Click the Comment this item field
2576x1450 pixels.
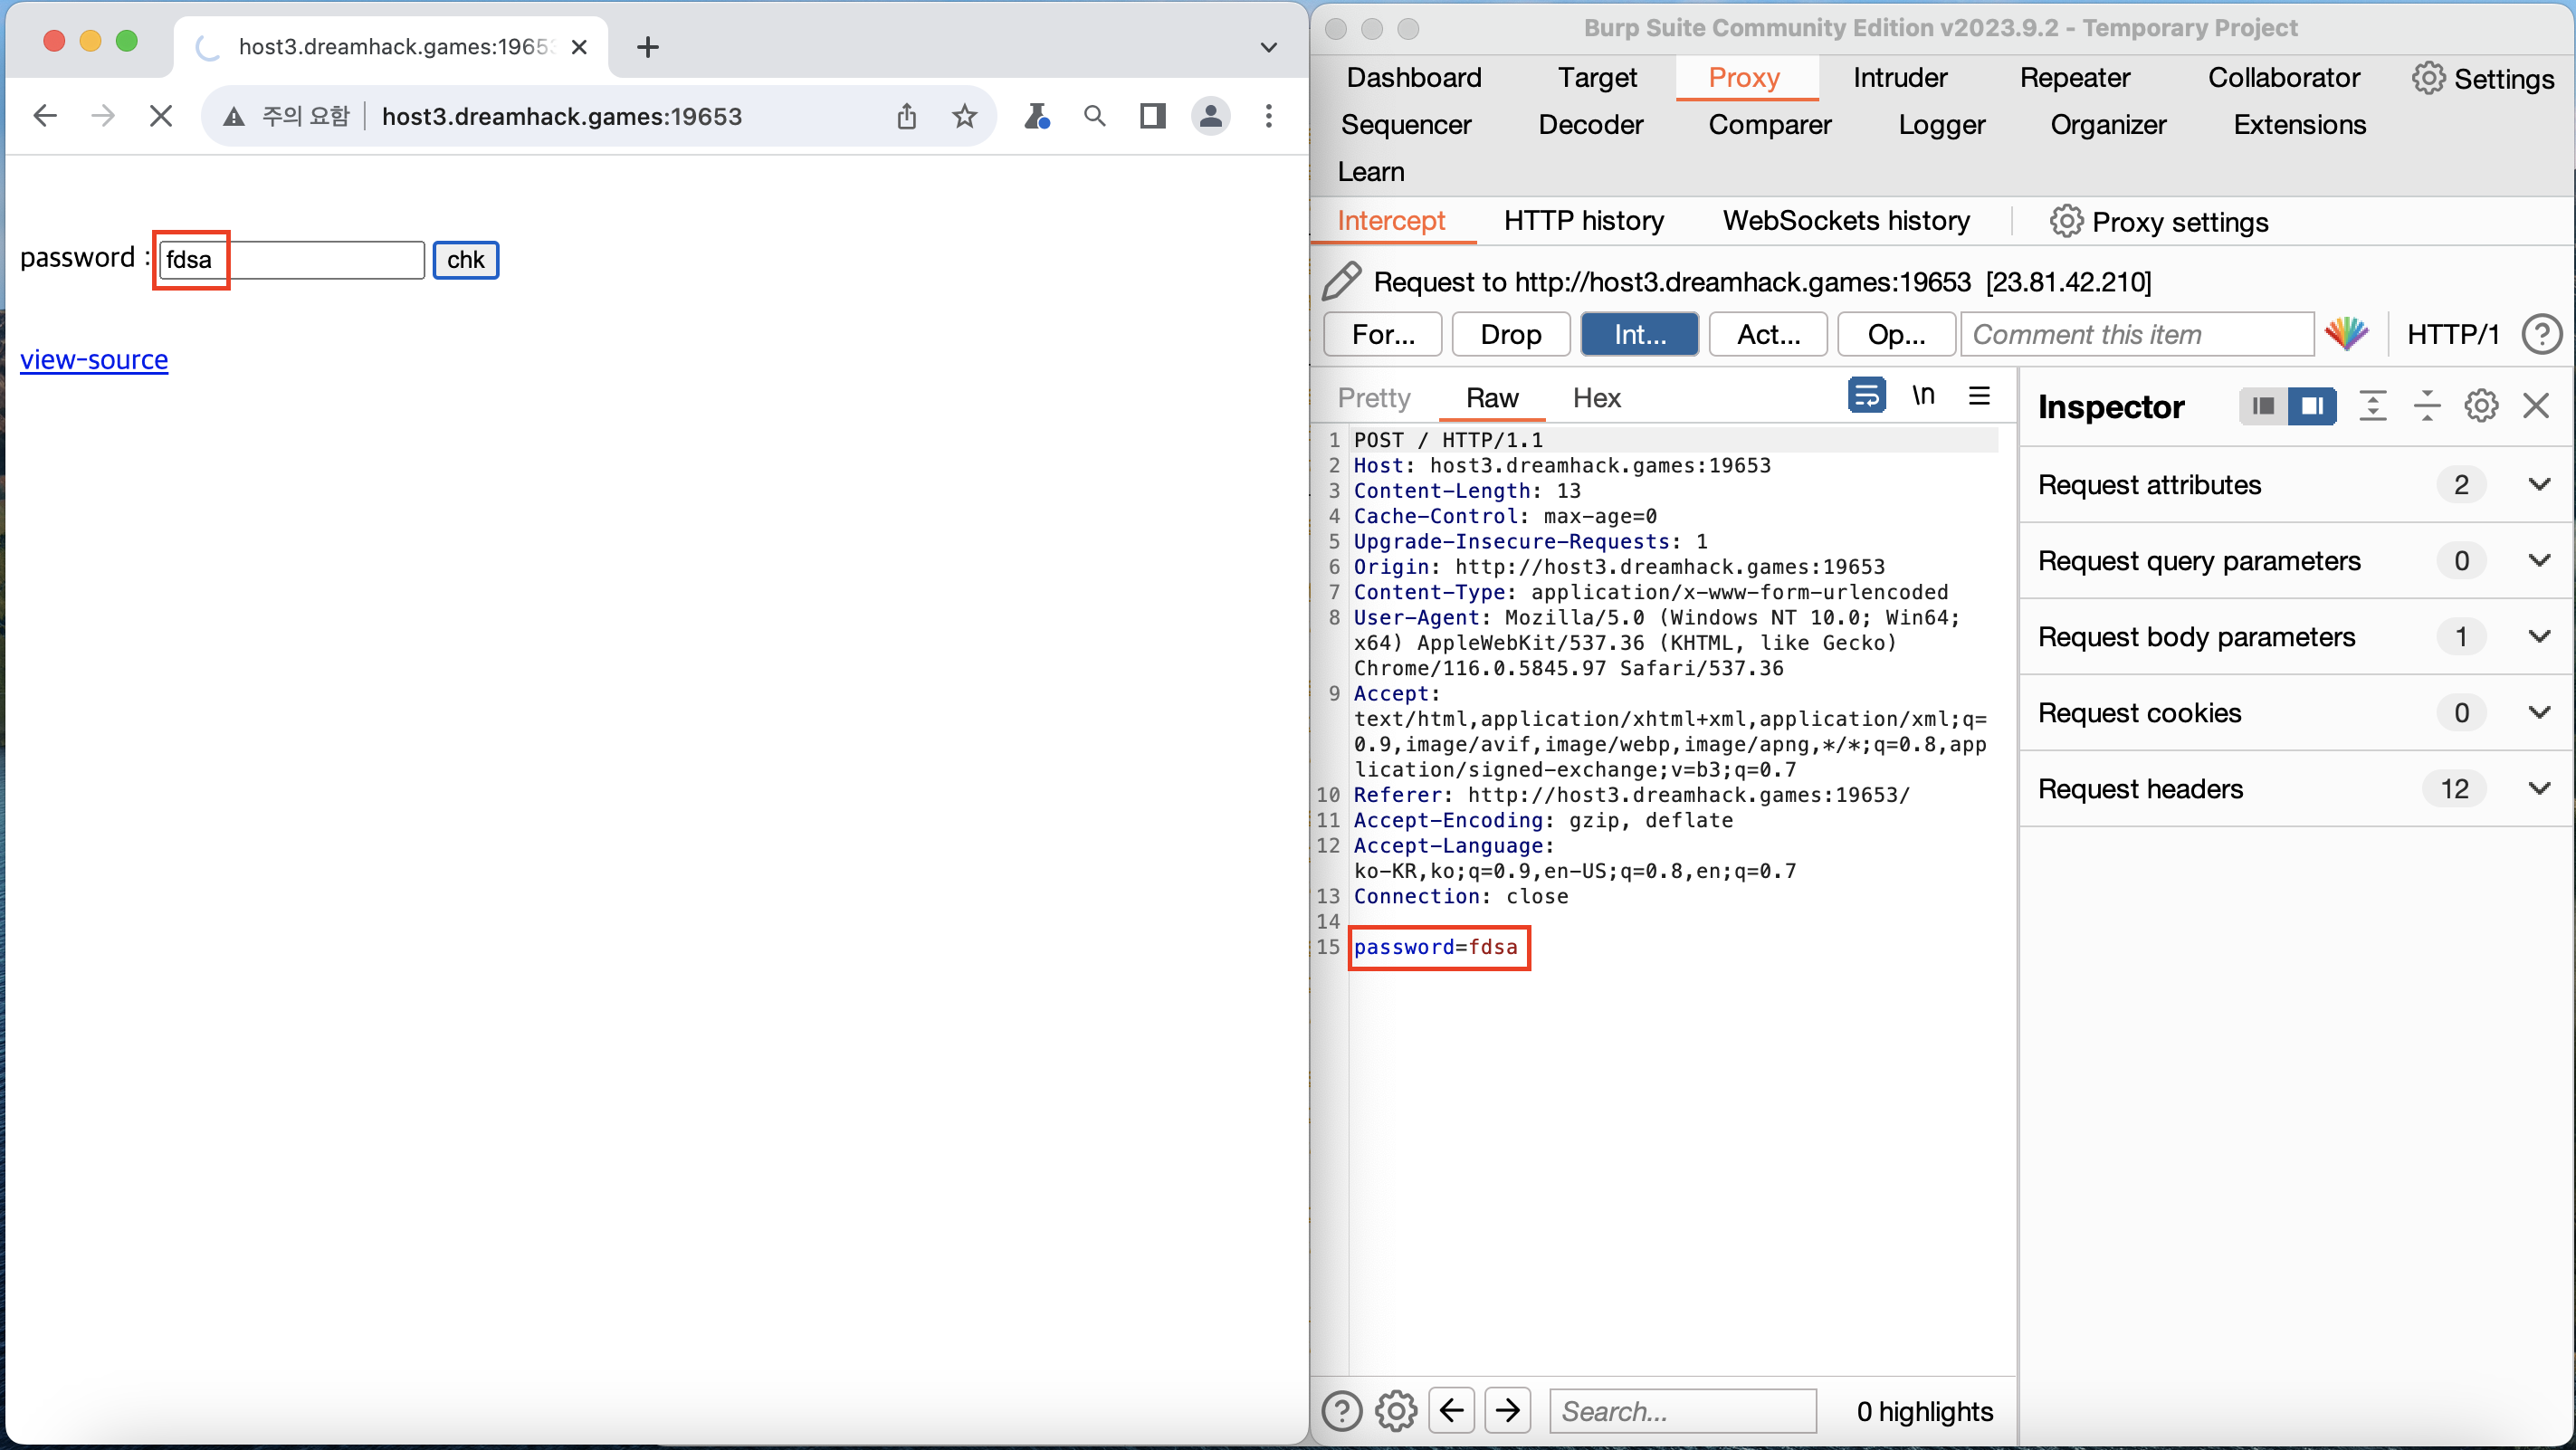coord(2136,334)
